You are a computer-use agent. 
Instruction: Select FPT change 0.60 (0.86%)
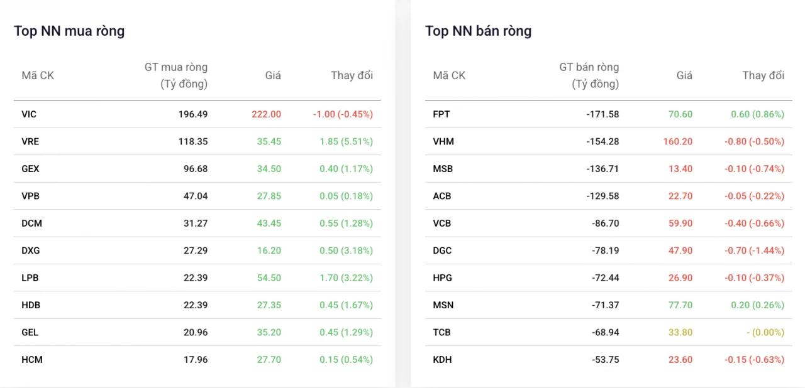coord(758,114)
